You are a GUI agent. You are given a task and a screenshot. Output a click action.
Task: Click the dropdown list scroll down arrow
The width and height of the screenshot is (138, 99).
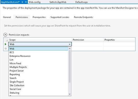70,94
